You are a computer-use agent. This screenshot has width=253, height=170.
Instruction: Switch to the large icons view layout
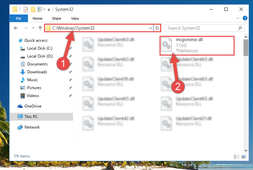pyautogui.click(x=244, y=157)
